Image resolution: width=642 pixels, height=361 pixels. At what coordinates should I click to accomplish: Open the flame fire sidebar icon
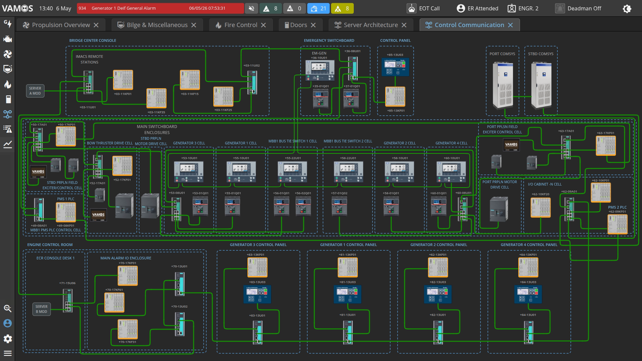[7, 84]
